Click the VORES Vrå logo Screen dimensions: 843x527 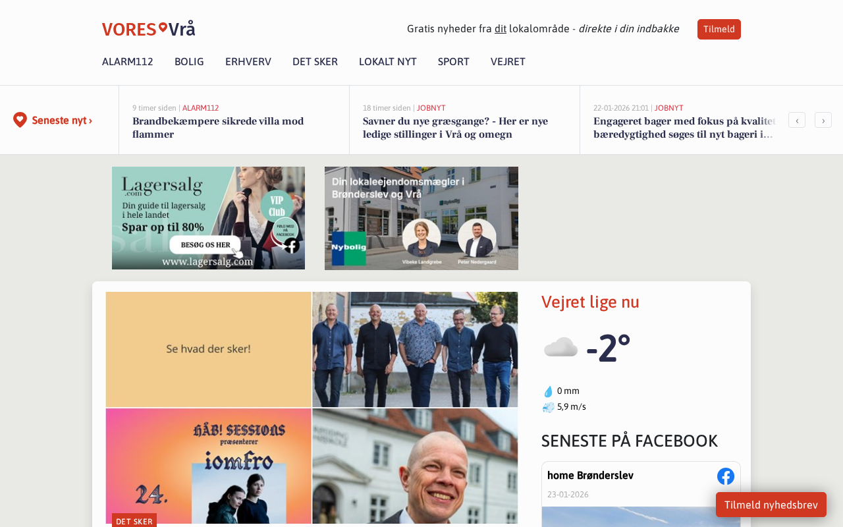(149, 29)
